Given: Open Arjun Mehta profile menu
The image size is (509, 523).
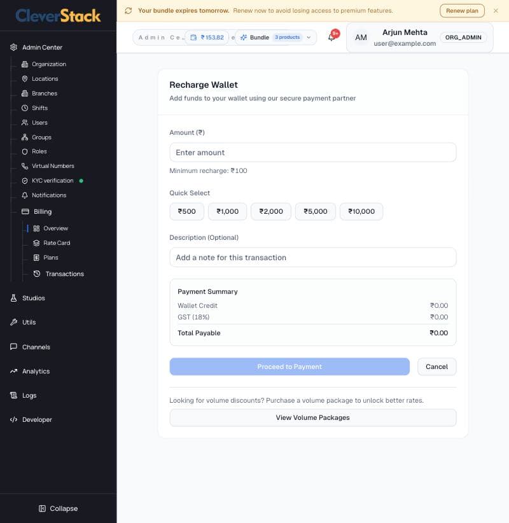Looking at the screenshot, I should coord(420,38).
